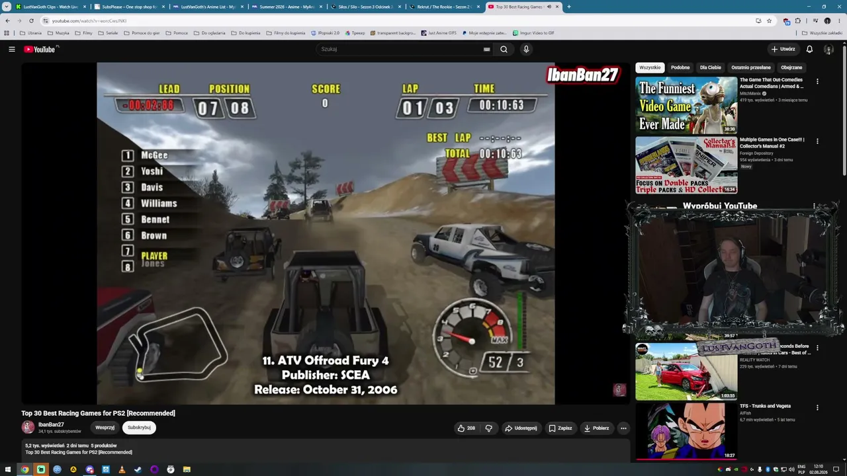The image size is (847, 476).
Task: Launch VLC from the taskbar
Action: [x=122, y=469]
